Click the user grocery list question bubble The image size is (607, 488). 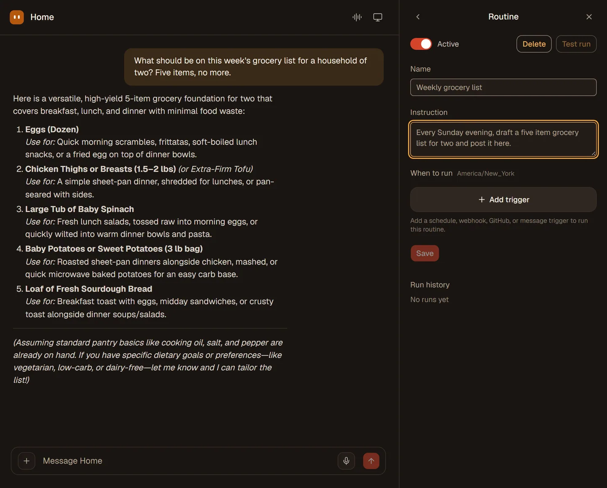coord(254,67)
